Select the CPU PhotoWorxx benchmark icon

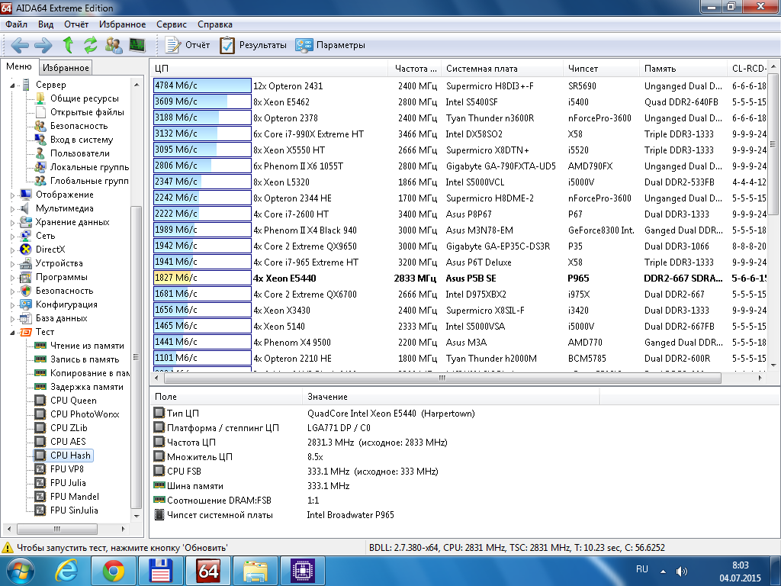coord(40,414)
